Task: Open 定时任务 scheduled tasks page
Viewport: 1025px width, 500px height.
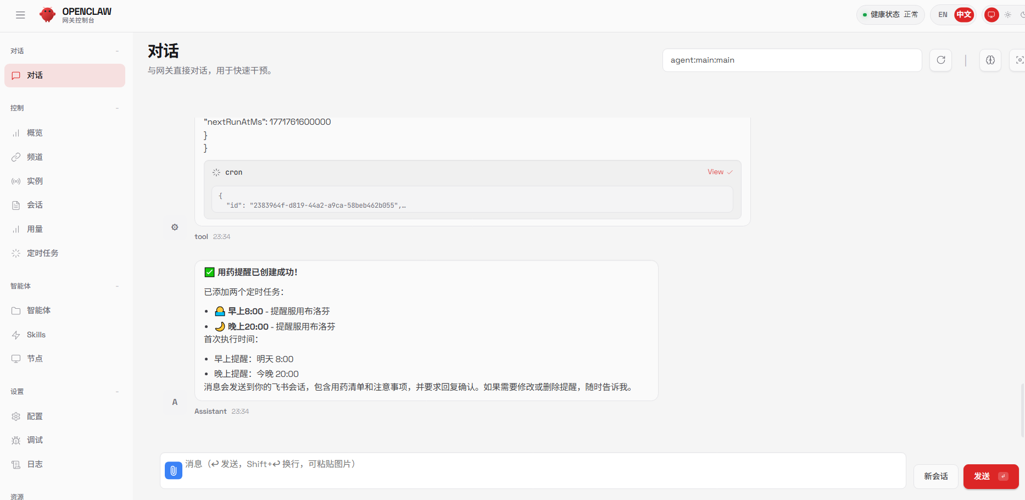Action: pyautogui.click(x=42, y=253)
